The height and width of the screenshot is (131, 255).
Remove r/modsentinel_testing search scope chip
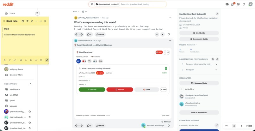[118, 4]
